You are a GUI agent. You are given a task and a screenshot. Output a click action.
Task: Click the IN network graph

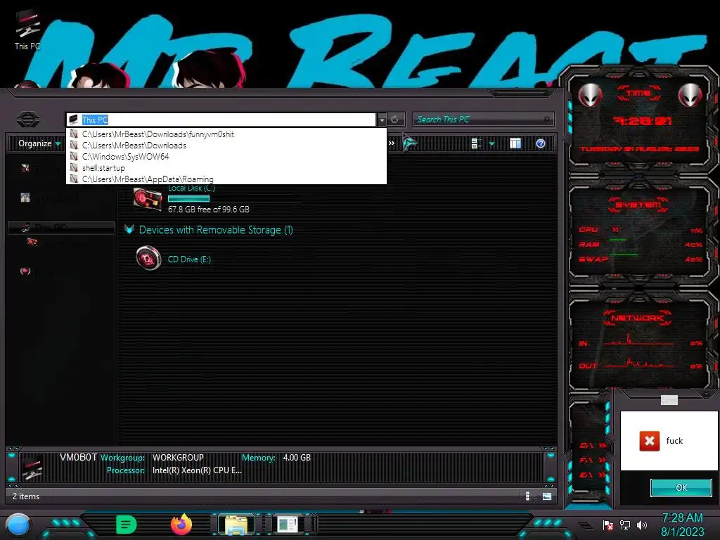(x=638, y=340)
